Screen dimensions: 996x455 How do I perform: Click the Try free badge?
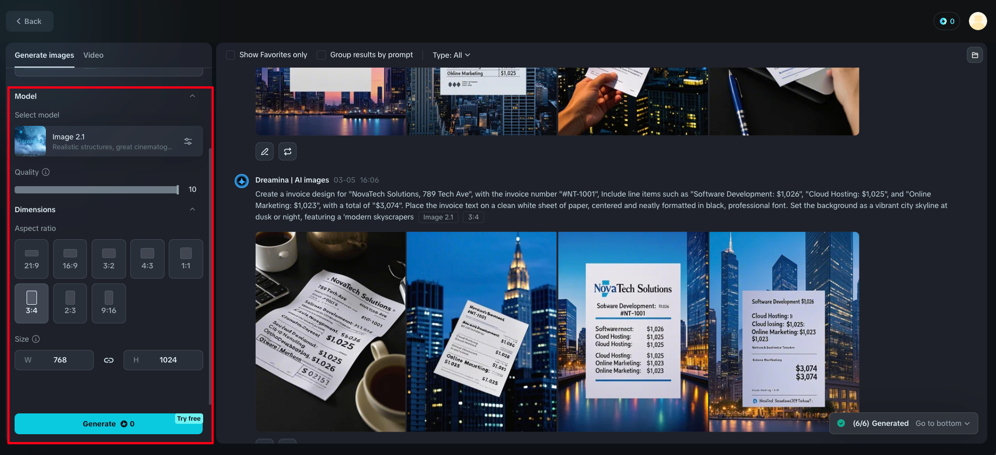[x=189, y=419]
